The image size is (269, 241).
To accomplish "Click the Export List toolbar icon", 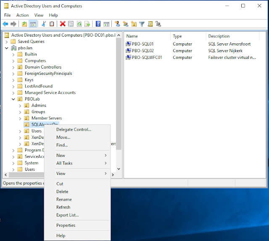I will coord(87,24).
